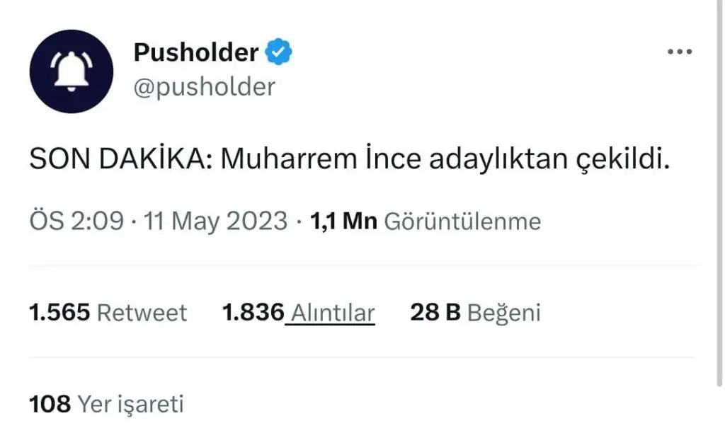Click the blue verified checkmark badge

(x=279, y=52)
